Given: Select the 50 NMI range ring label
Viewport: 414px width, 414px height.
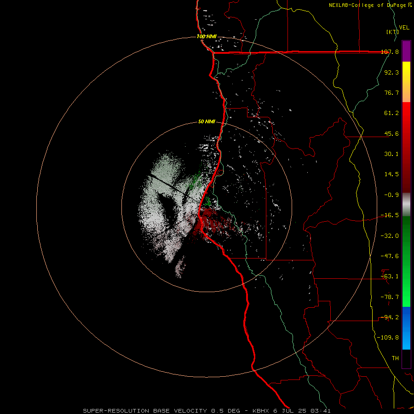Looking at the screenshot, I should pyautogui.click(x=207, y=121).
